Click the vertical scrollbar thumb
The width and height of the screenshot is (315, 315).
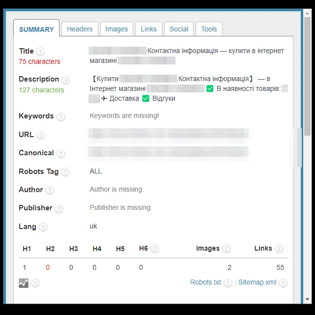(x=307, y=76)
